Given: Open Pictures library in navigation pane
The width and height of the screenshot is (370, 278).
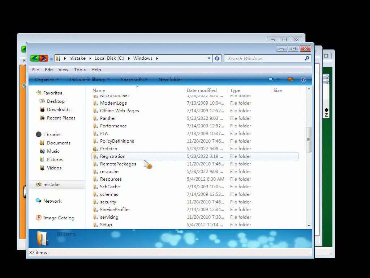Looking at the screenshot, I should [x=55, y=159].
